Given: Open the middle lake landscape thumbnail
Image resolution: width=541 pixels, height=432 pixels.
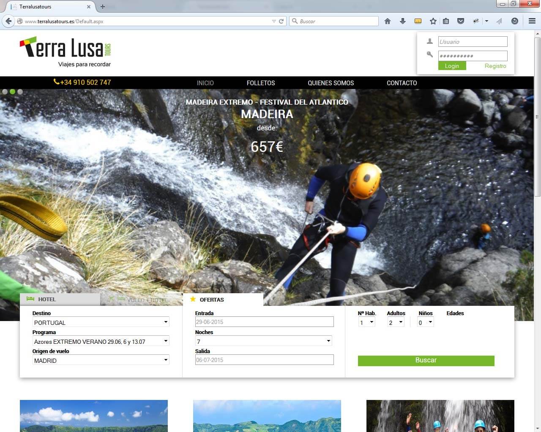Looking at the screenshot, I should tap(267, 416).
